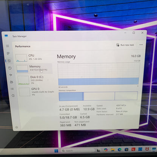Screen dimensions: 157x157
Task: Open the Windows Start menu
Action: (x=56, y=151)
